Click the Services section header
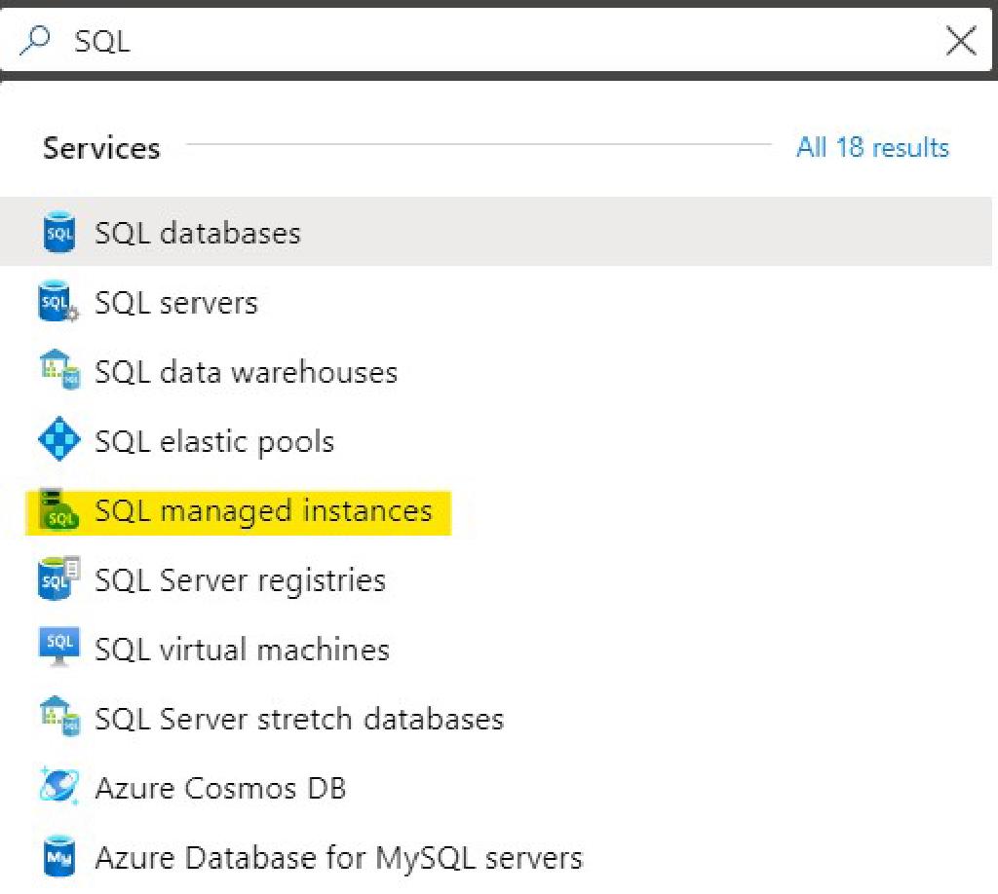The width and height of the screenshot is (998, 894). coord(101,147)
